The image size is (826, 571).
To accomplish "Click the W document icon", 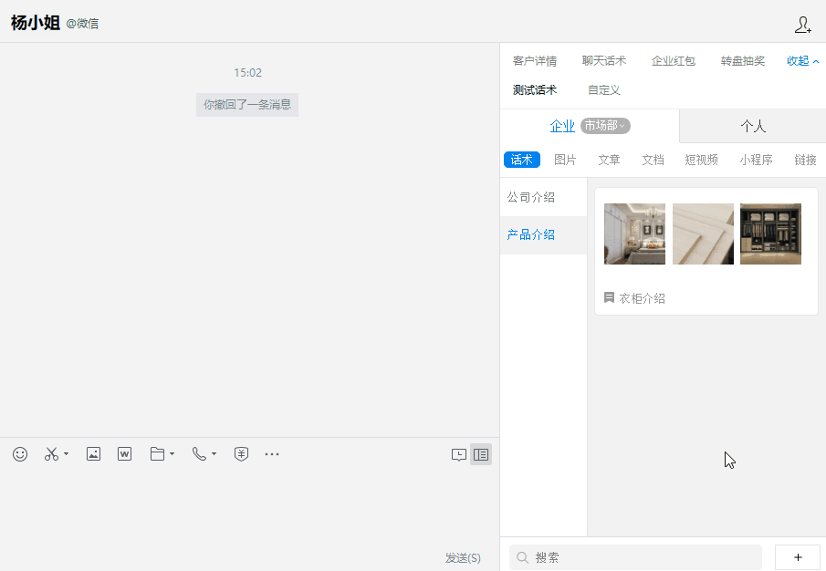I will 124,453.
